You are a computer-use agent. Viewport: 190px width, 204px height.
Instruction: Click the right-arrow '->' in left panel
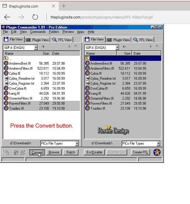click(x=43, y=46)
